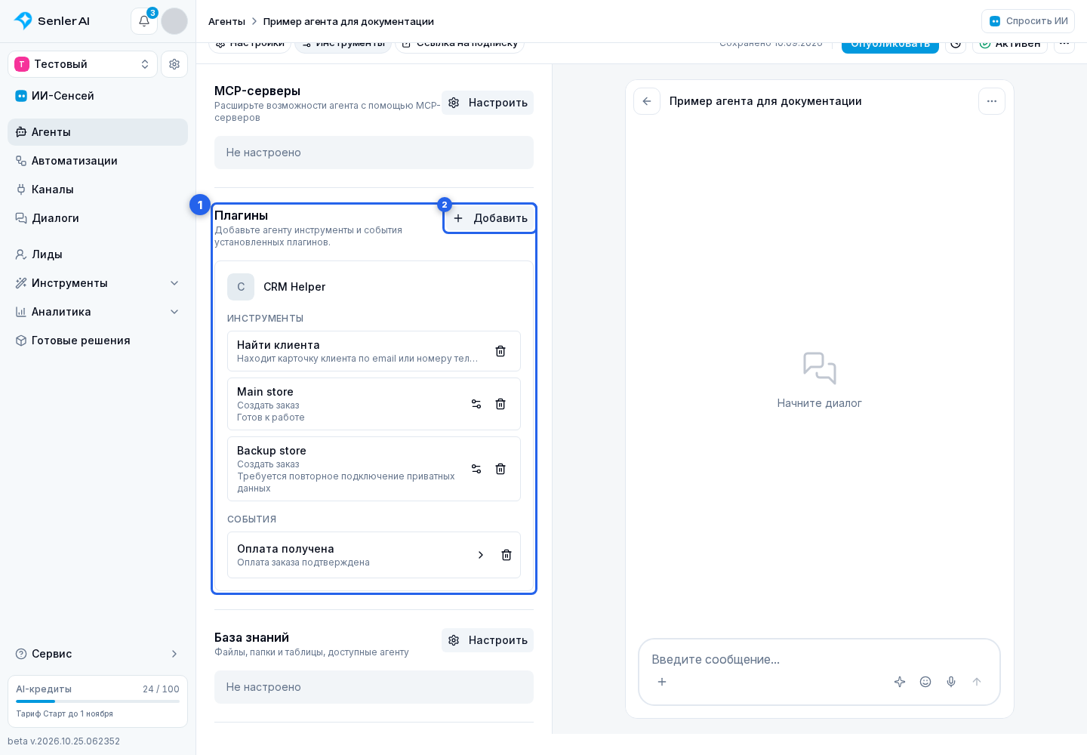
Task: Open the user avatar menu
Action: (174, 21)
